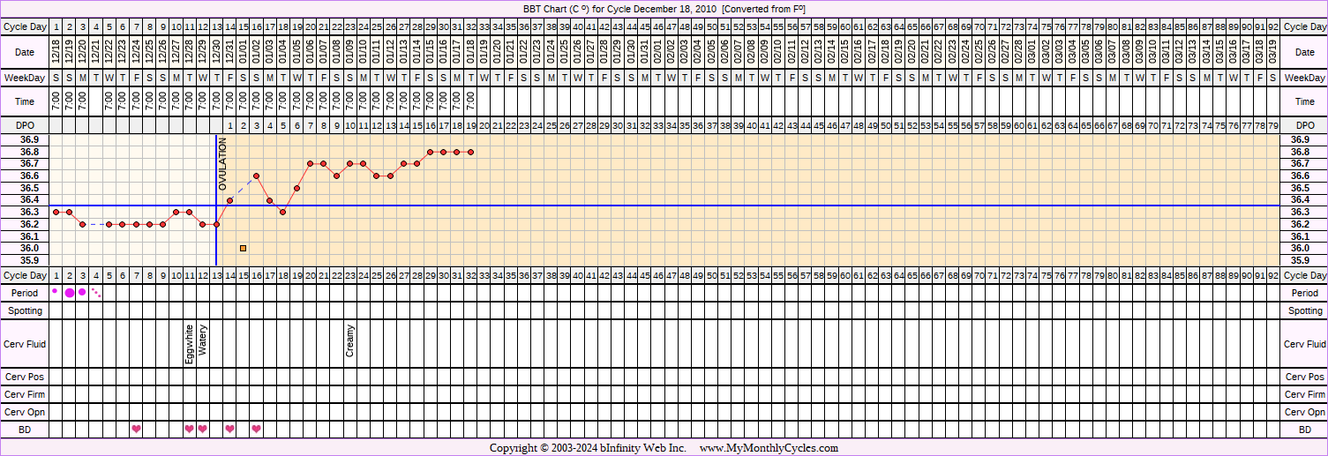Click the light period dots on cycle day 4
1328x456 pixels.
click(96, 292)
